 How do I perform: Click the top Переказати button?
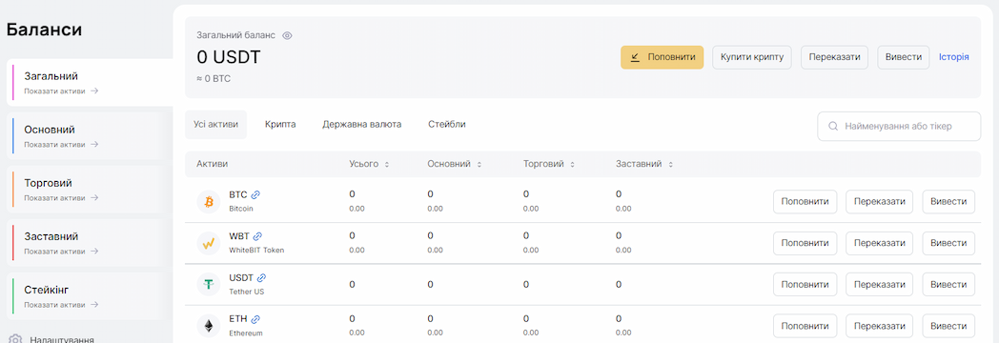835,56
